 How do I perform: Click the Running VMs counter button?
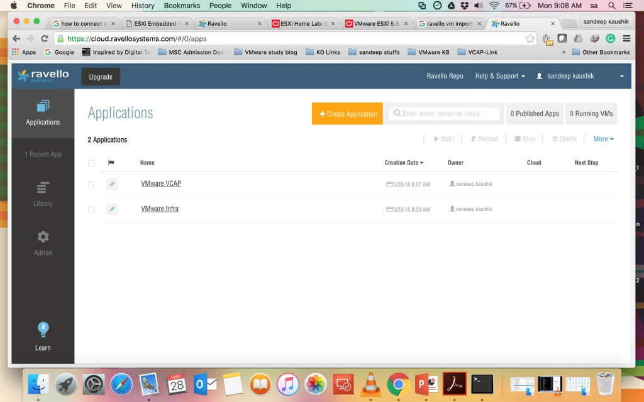(591, 114)
